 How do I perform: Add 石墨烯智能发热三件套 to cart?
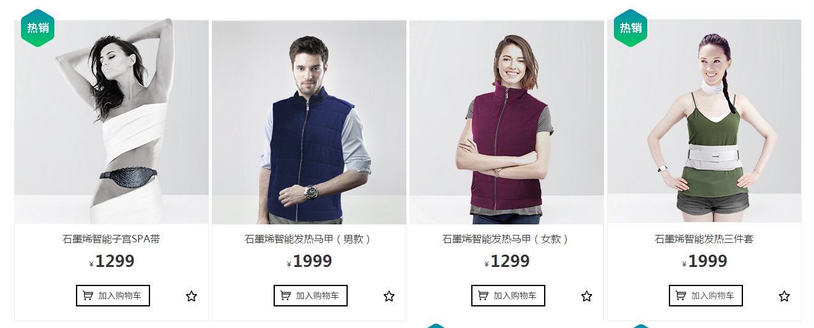click(x=706, y=296)
